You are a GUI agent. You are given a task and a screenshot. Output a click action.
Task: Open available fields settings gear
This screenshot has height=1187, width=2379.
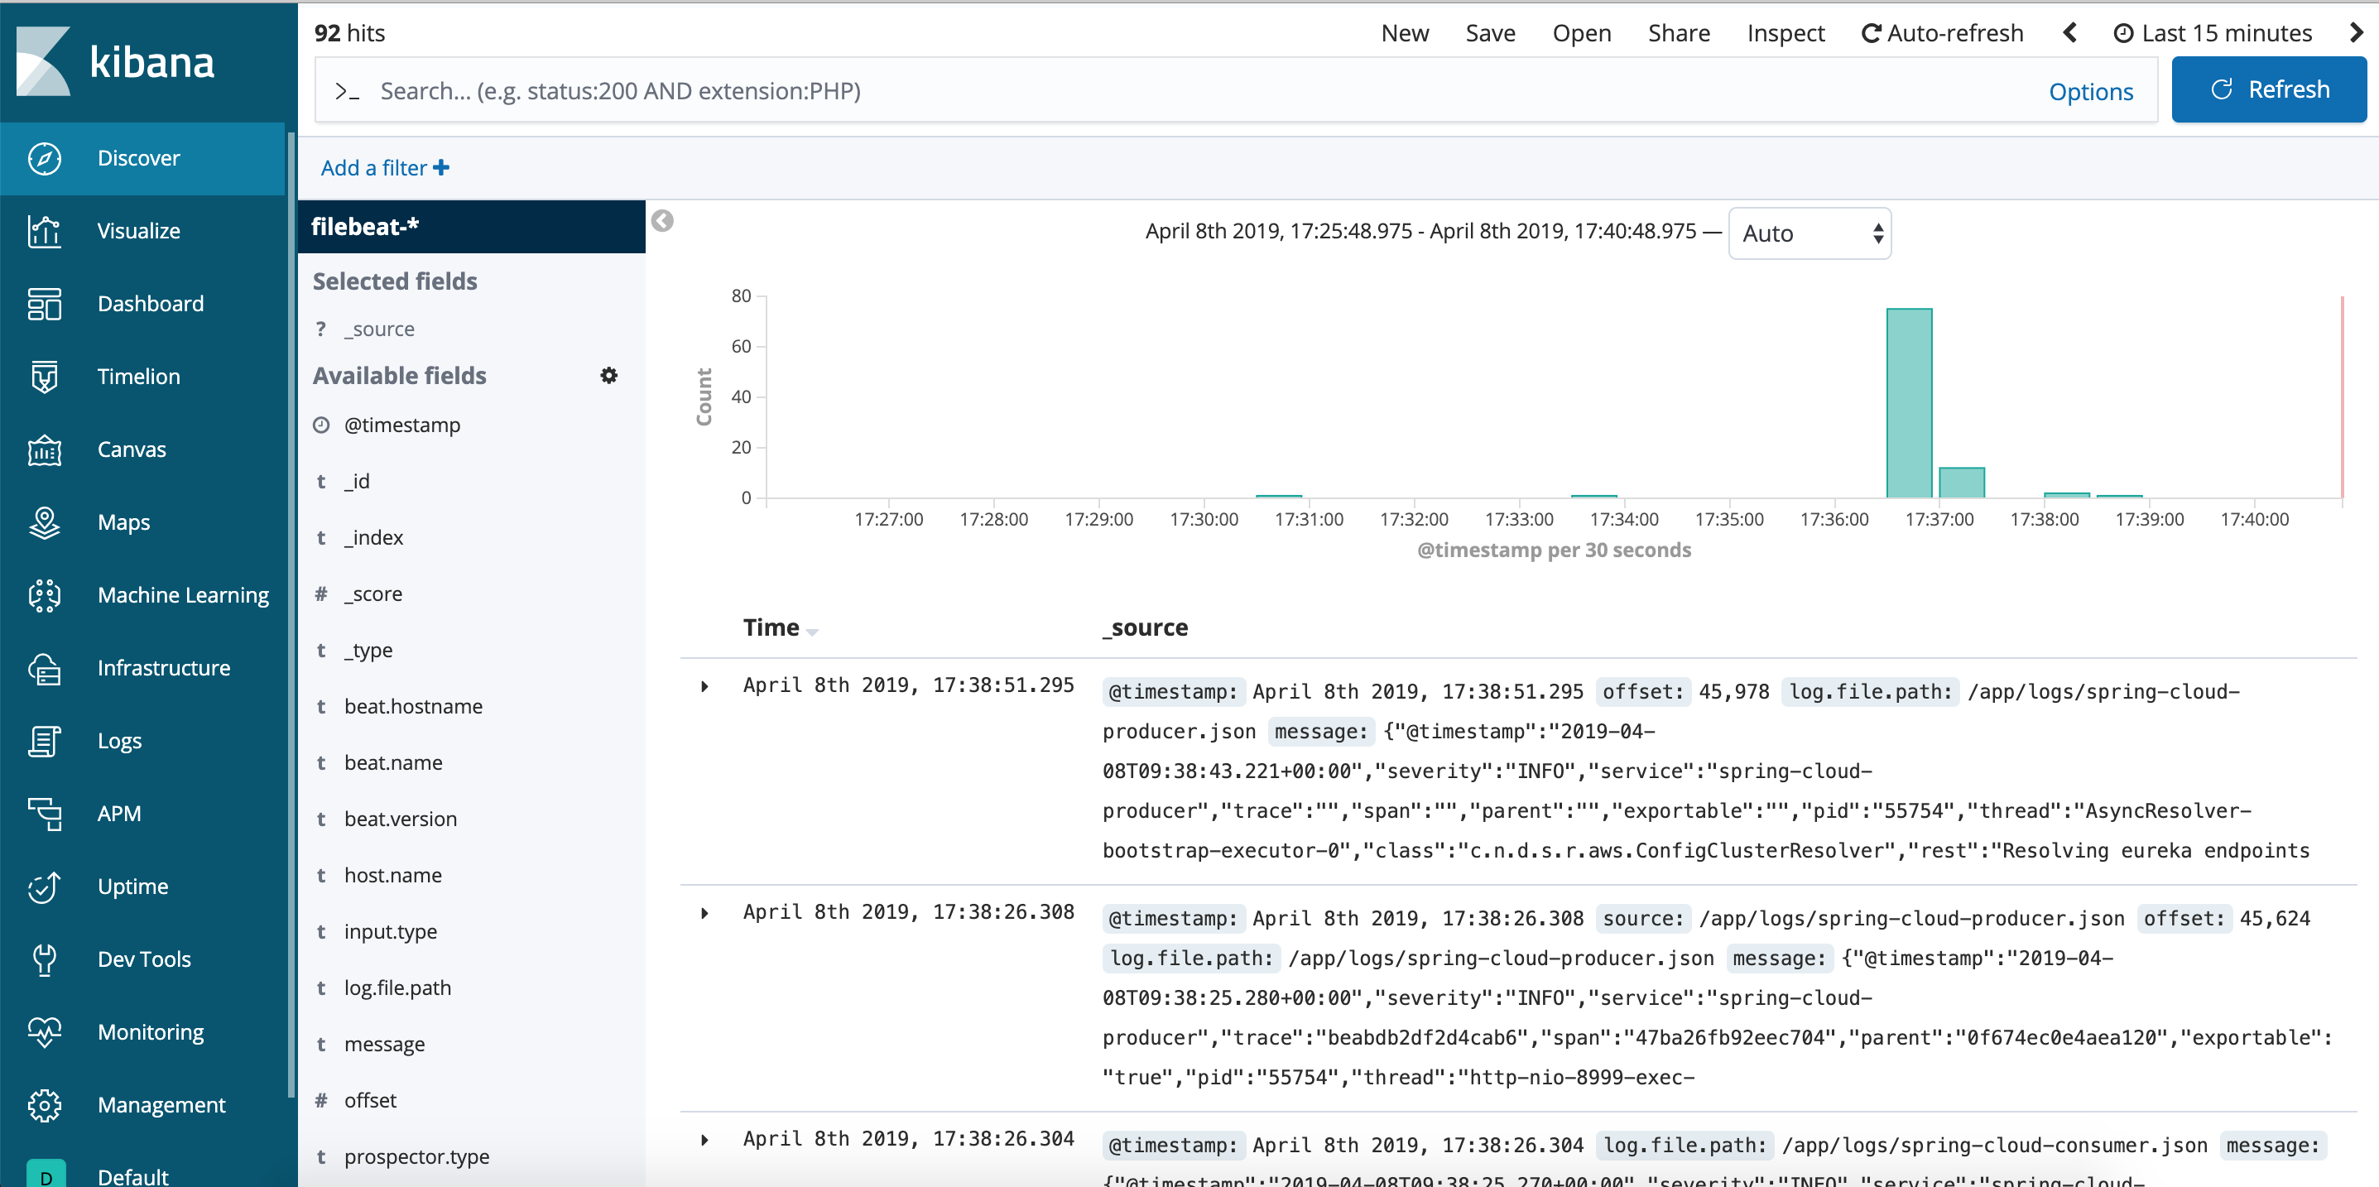tap(608, 376)
